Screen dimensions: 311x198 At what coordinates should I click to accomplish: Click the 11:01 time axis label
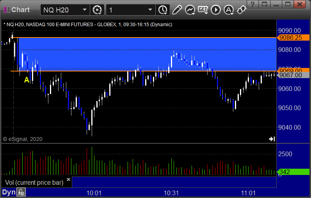(x=248, y=193)
